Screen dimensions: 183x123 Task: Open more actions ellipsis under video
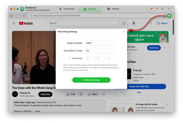[104, 94]
